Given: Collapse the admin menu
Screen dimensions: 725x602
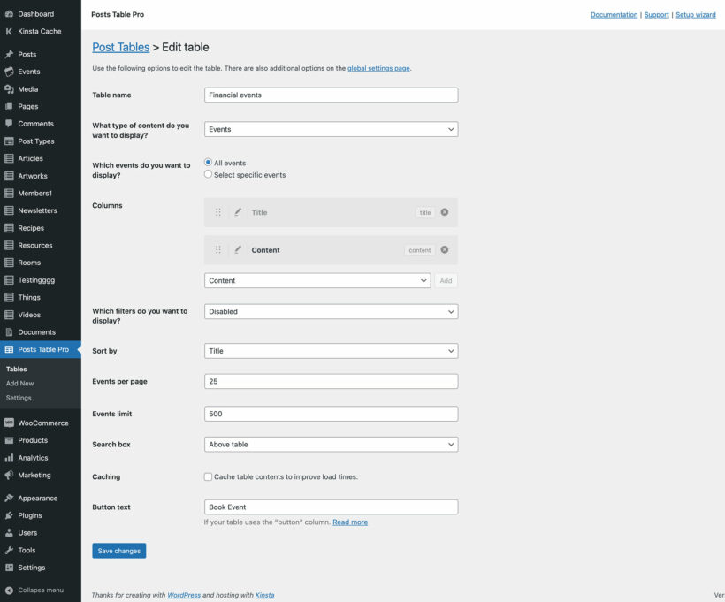Looking at the screenshot, I should (x=35, y=590).
